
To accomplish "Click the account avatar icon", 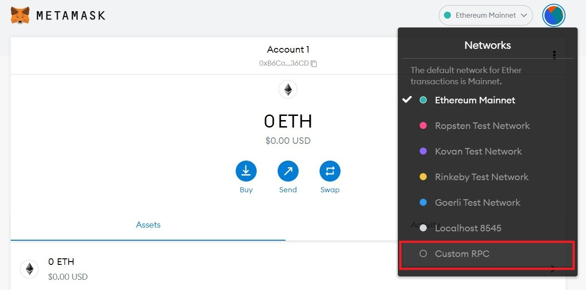I will (x=553, y=15).
